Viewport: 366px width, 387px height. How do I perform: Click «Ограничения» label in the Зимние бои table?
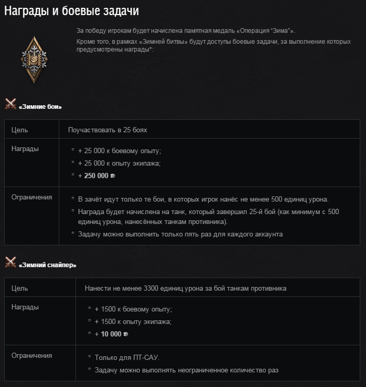click(32, 197)
